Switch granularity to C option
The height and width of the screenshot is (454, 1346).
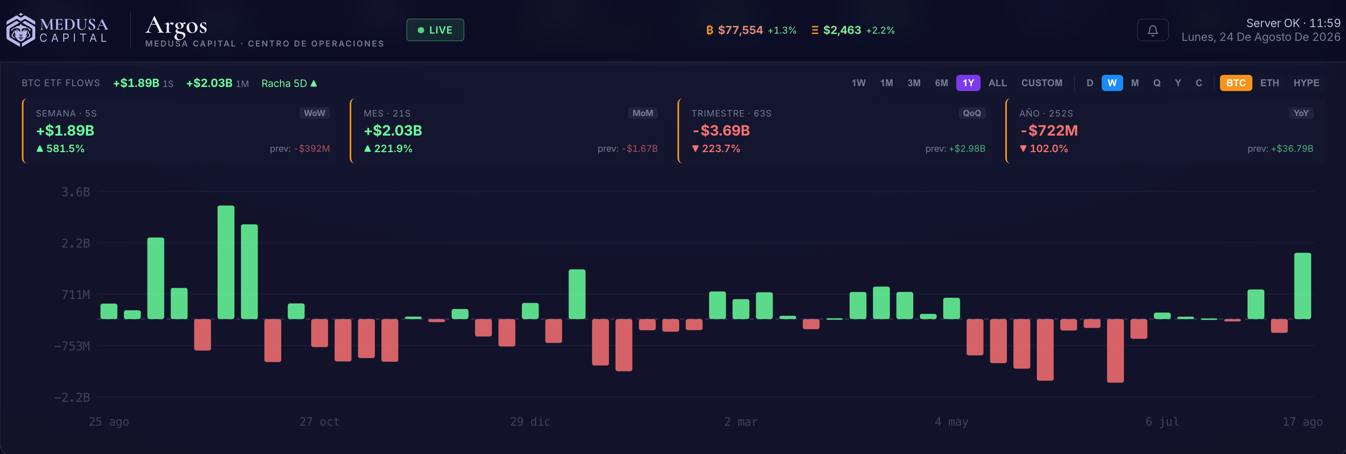click(1199, 83)
